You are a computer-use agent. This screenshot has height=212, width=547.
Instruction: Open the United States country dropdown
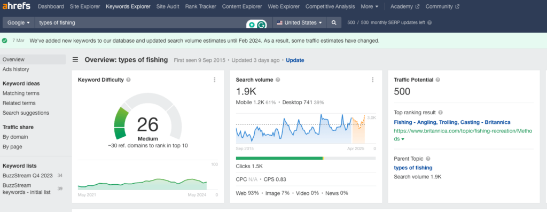pyautogui.click(x=299, y=22)
